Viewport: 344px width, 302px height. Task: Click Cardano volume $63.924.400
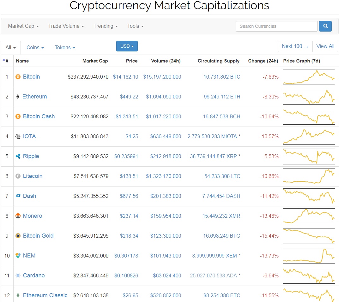tap(167, 276)
